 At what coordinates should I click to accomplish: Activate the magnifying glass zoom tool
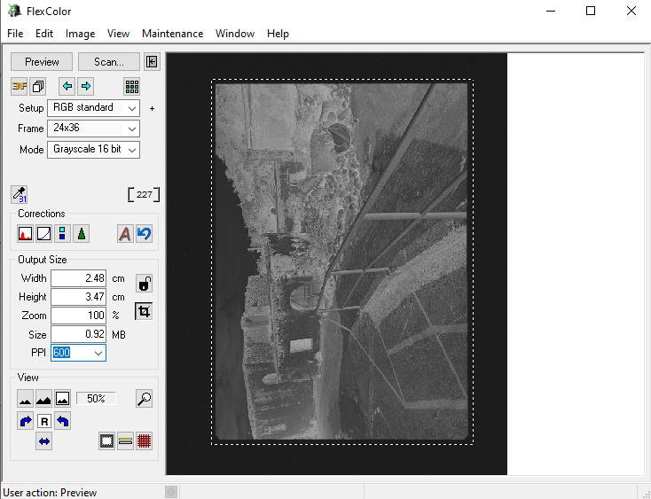(x=144, y=399)
